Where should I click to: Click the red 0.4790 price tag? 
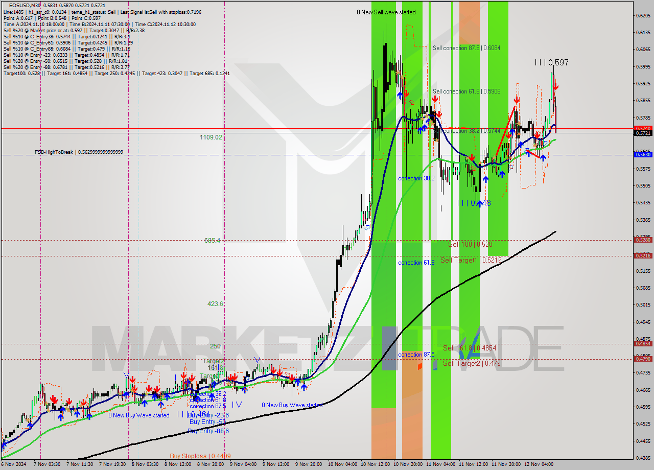click(643, 359)
